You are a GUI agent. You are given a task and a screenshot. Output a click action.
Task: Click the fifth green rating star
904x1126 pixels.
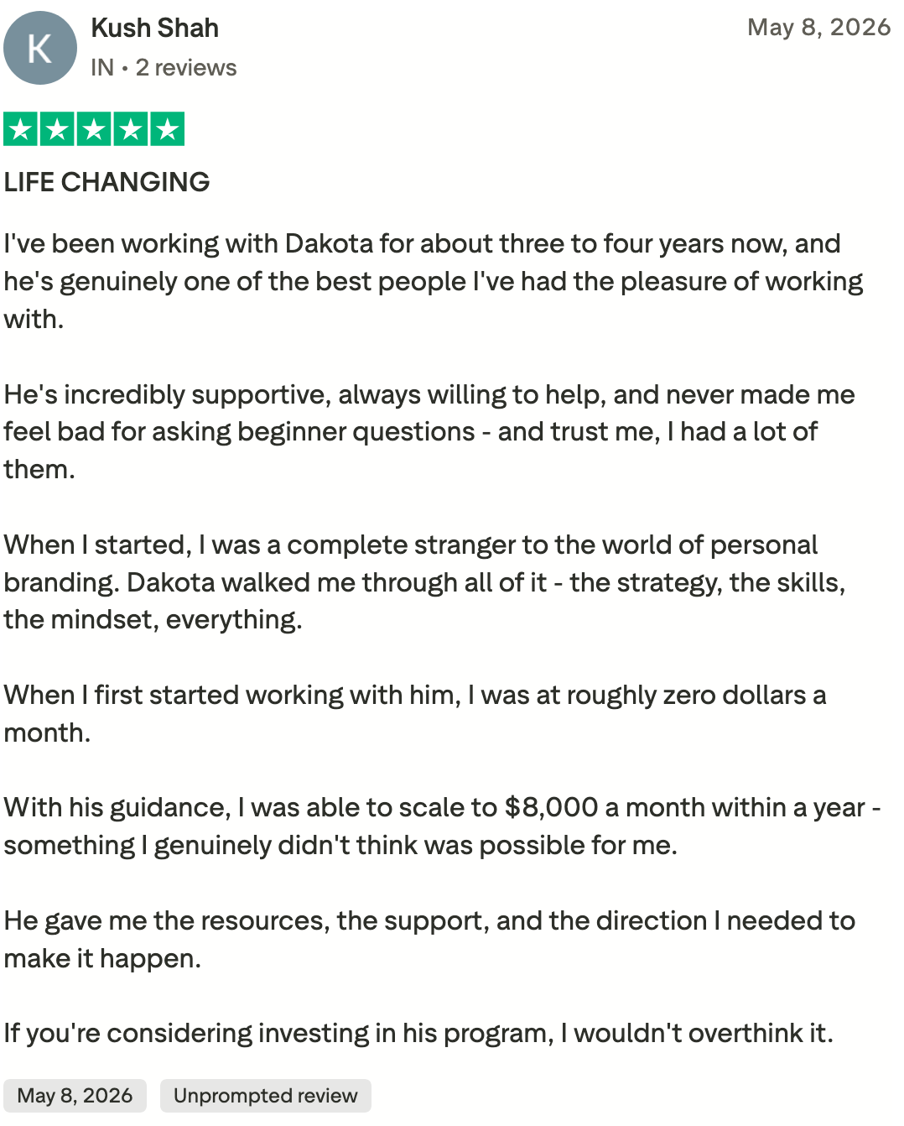pyautogui.click(x=168, y=129)
